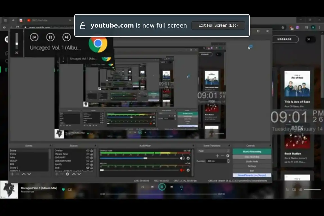Unmute the Mic/Aux red speaker icon
The height and width of the screenshot is (216, 324).
(x=182, y=170)
